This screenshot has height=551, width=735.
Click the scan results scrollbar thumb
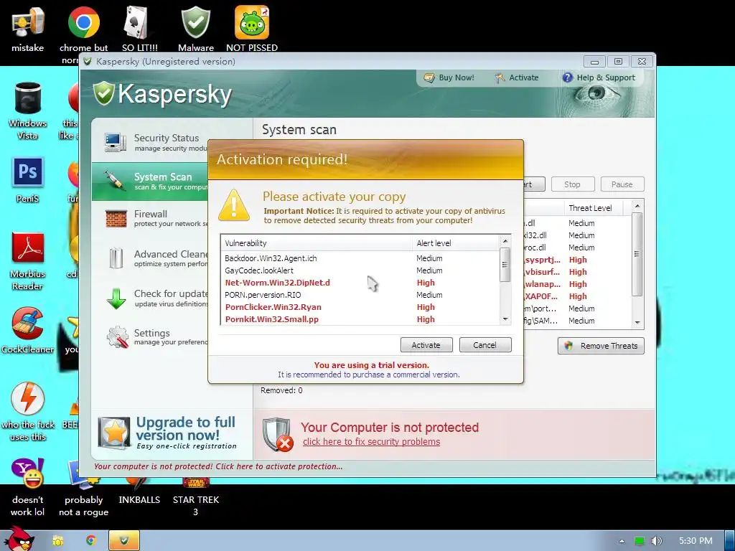click(637, 254)
